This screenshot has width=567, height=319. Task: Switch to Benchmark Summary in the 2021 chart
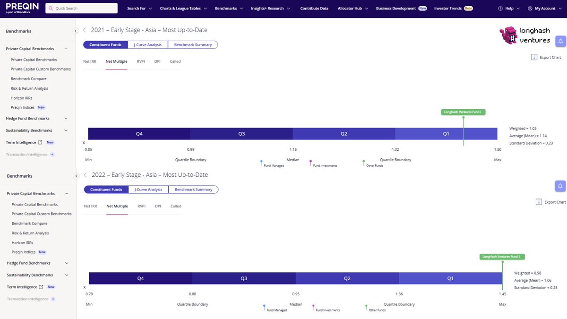[x=193, y=45]
